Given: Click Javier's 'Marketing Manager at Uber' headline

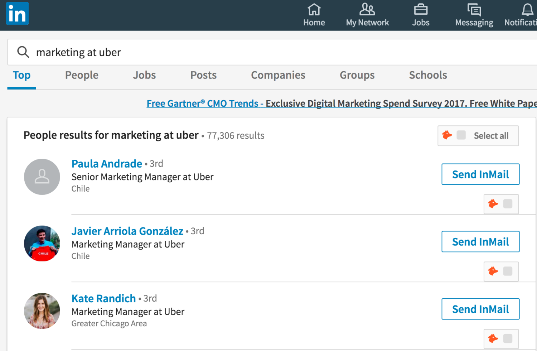Looking at the screenshot, I should [x=128, y=244].
